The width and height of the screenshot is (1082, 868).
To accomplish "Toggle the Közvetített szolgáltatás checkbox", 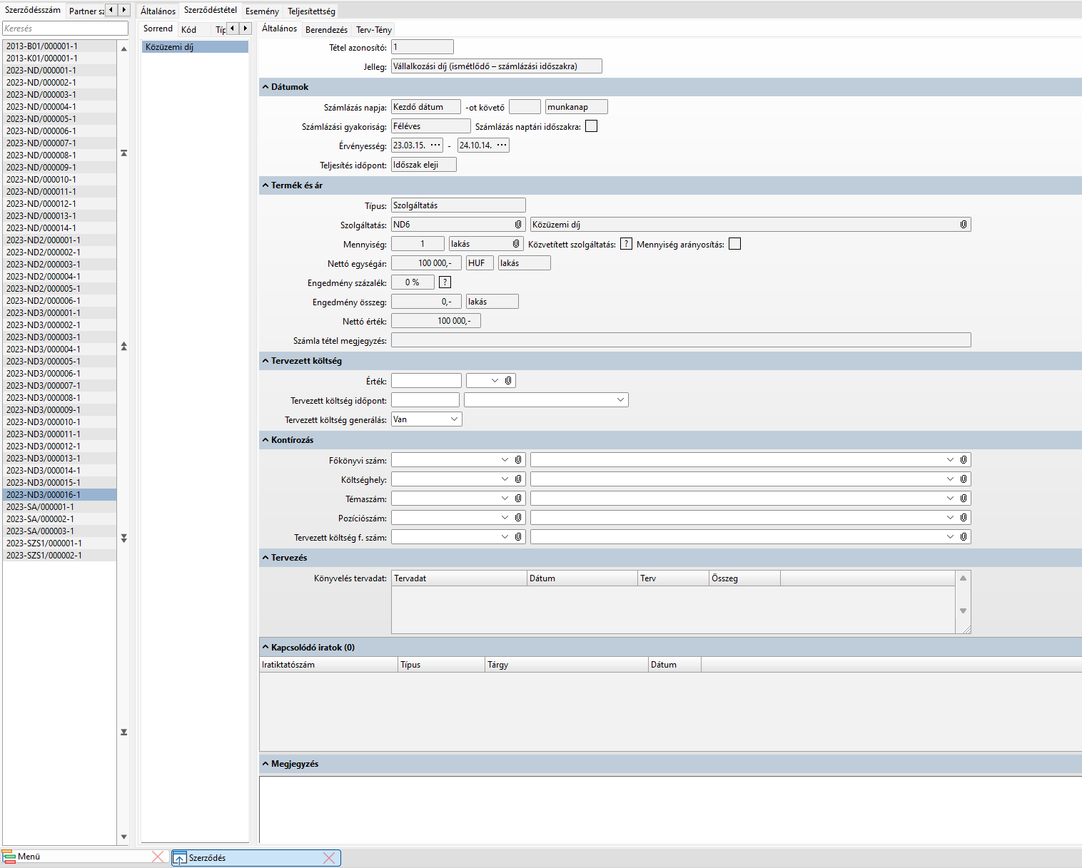I will 626,244.
